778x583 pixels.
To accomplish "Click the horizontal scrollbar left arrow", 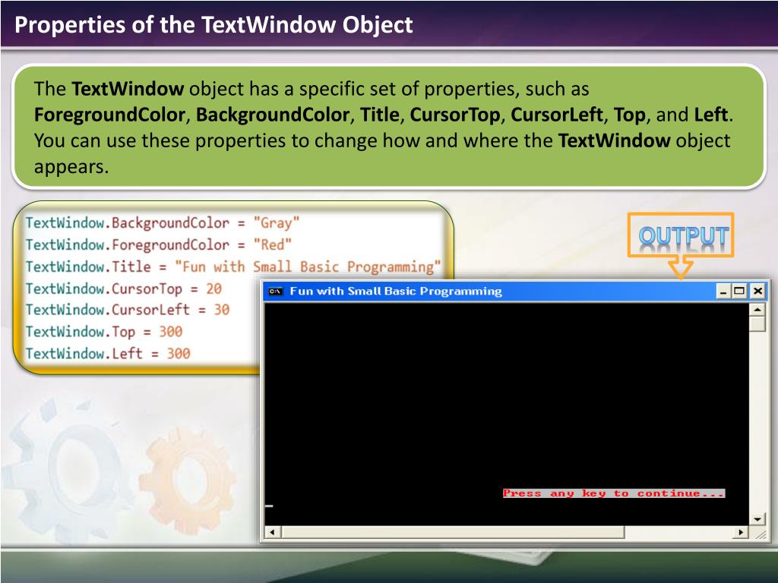I will click(272, 532).
